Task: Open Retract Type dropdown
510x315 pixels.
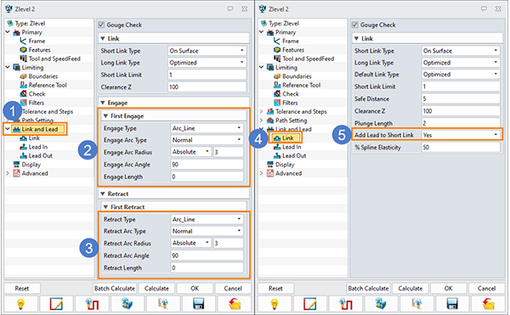Action: click(x=207, y=219)
